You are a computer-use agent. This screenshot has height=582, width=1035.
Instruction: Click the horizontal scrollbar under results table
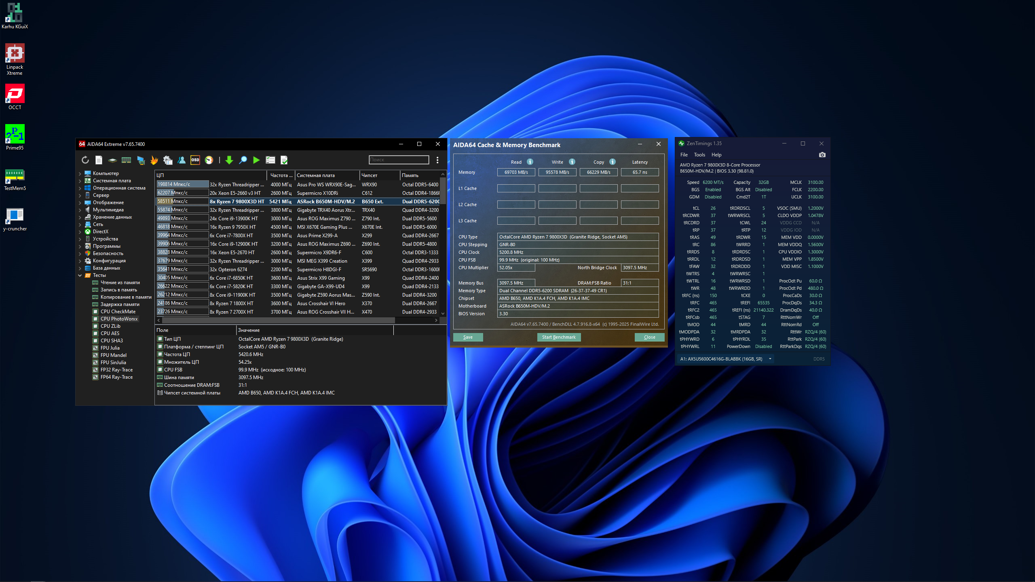279,320
